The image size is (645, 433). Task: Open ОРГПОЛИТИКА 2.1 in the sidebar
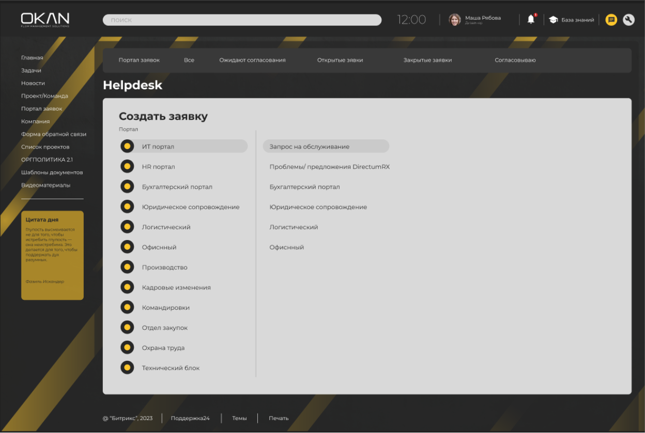click(x=47, y=159)
